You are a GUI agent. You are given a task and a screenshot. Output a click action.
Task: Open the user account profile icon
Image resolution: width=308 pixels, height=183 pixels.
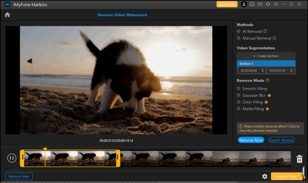[244, 4]
